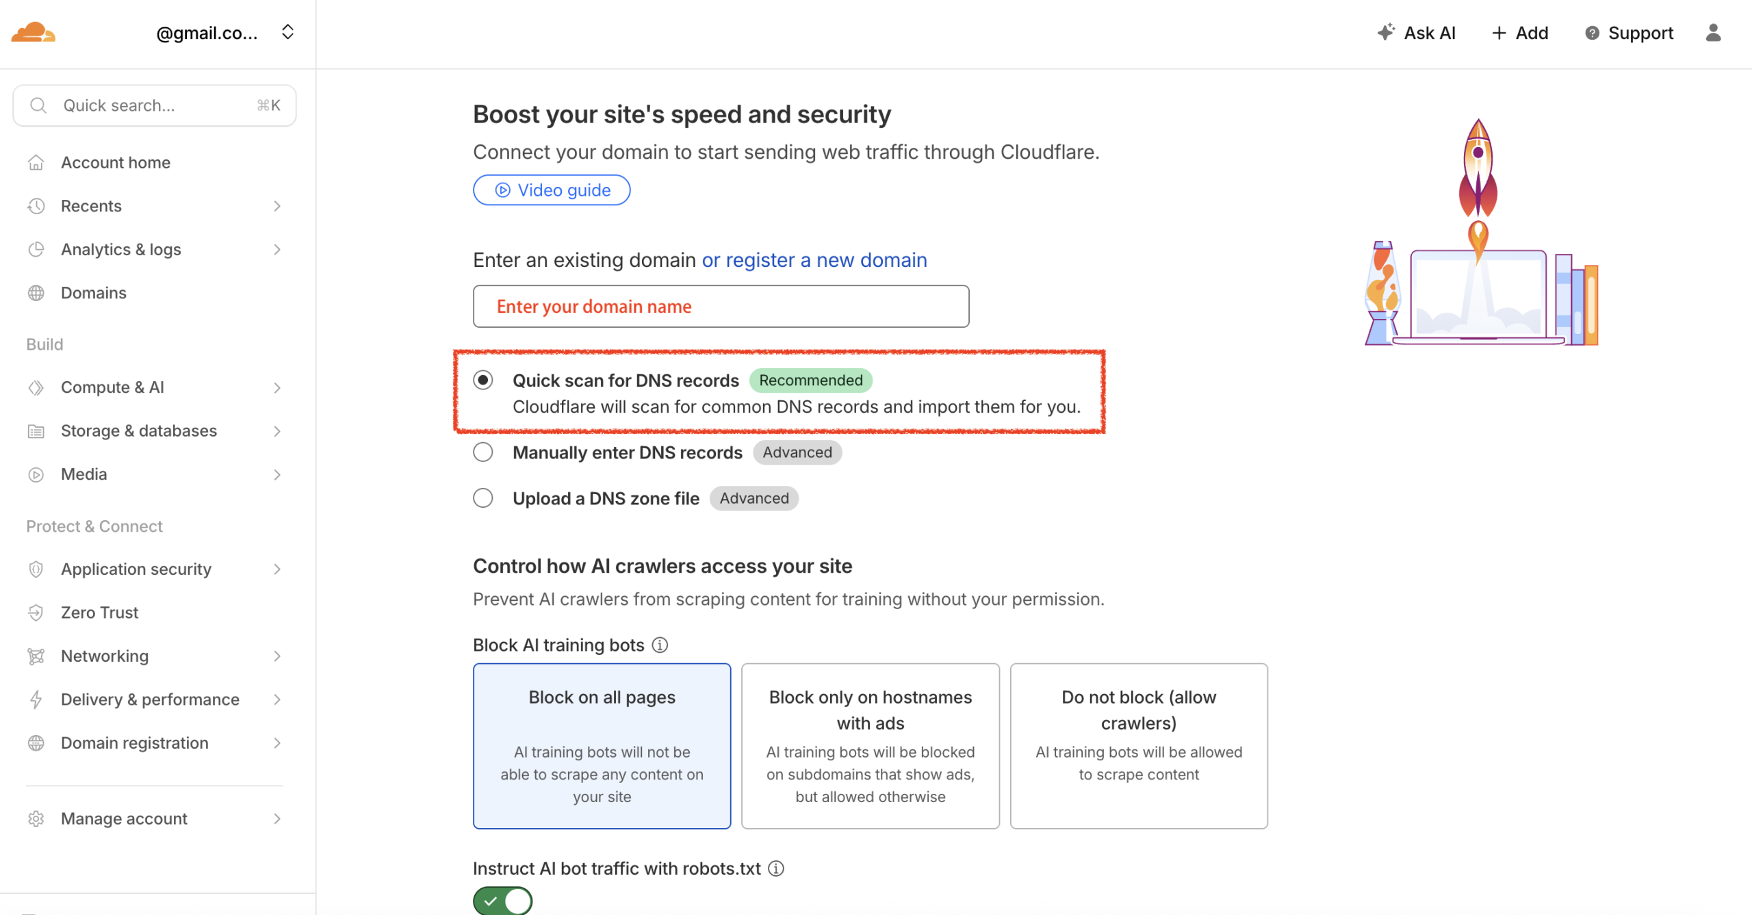
Task: Open the user profile icon
Action: [1713, 33]
